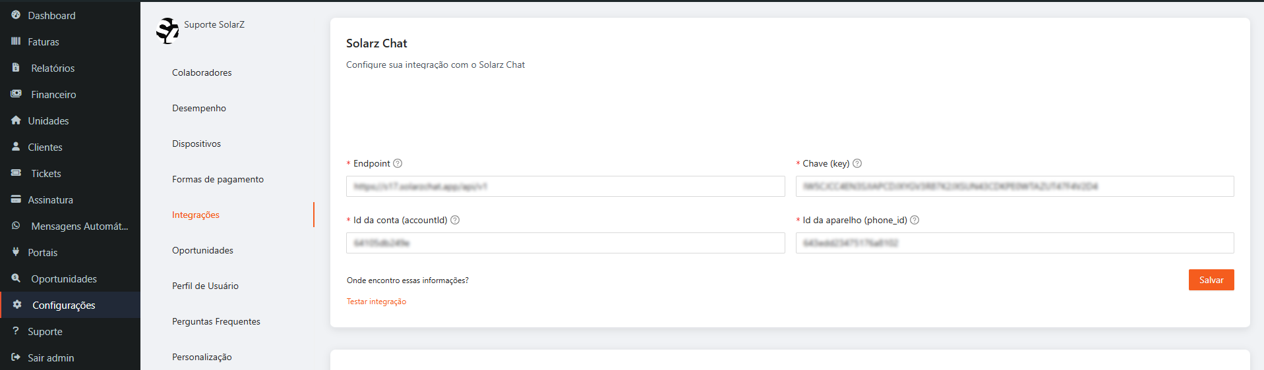Click the Clientes person icon
Viewport: 1264px width, 370px height.
click(16, 147)
